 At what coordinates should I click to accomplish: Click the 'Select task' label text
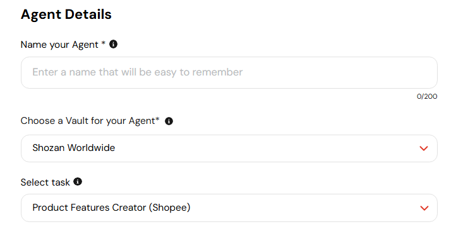pos(45,182)
